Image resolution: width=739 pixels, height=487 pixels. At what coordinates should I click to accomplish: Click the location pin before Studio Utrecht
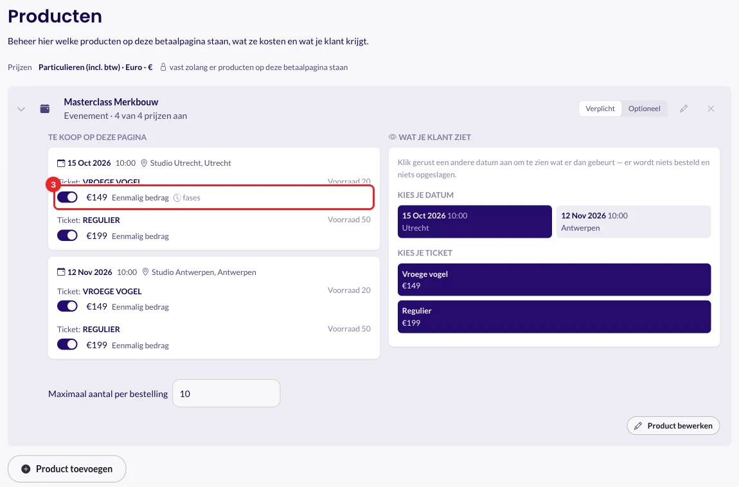pyautogui.click(x=144, y=163)
